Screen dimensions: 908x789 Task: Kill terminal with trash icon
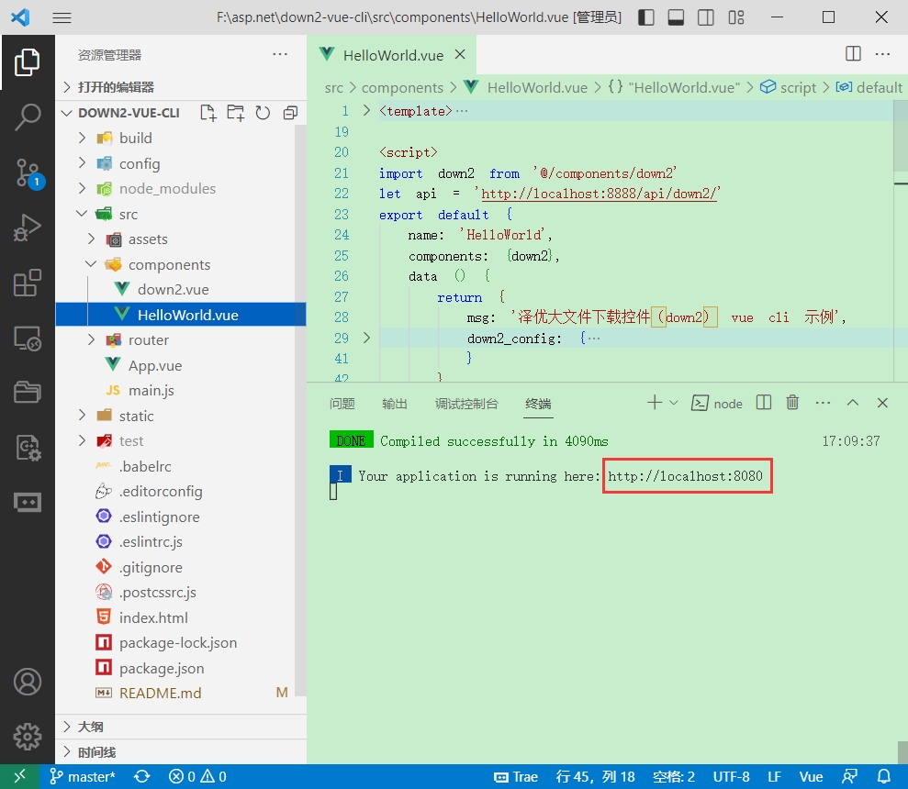[x=792, y=403]
